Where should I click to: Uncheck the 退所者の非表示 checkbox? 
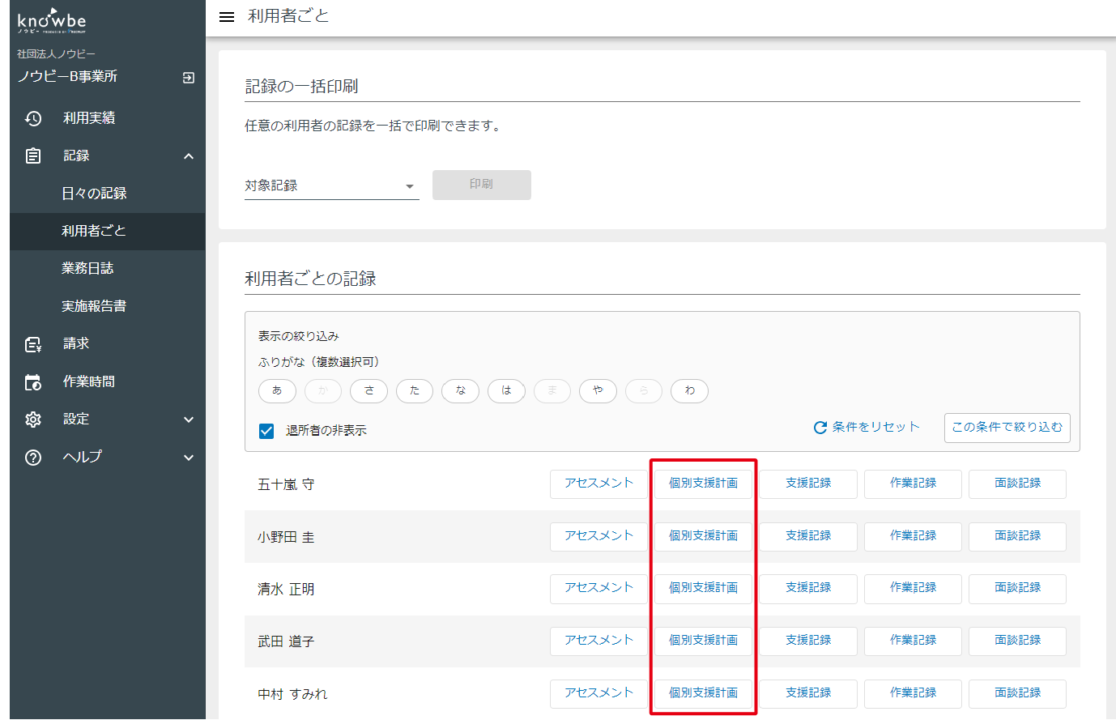(x=266, y=432)
